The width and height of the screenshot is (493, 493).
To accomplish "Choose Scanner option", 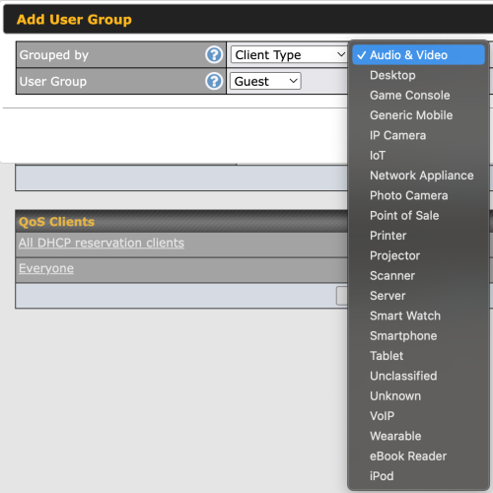I will (418, 276).
